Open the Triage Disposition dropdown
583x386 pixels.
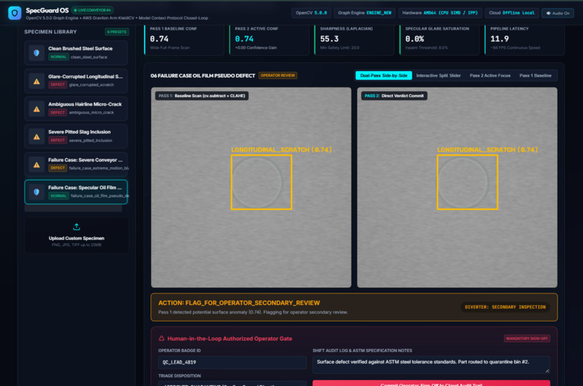coord(232,383)
